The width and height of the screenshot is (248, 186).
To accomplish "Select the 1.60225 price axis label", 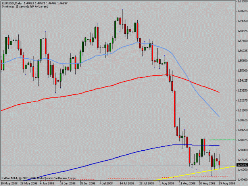I will [242, 11].
